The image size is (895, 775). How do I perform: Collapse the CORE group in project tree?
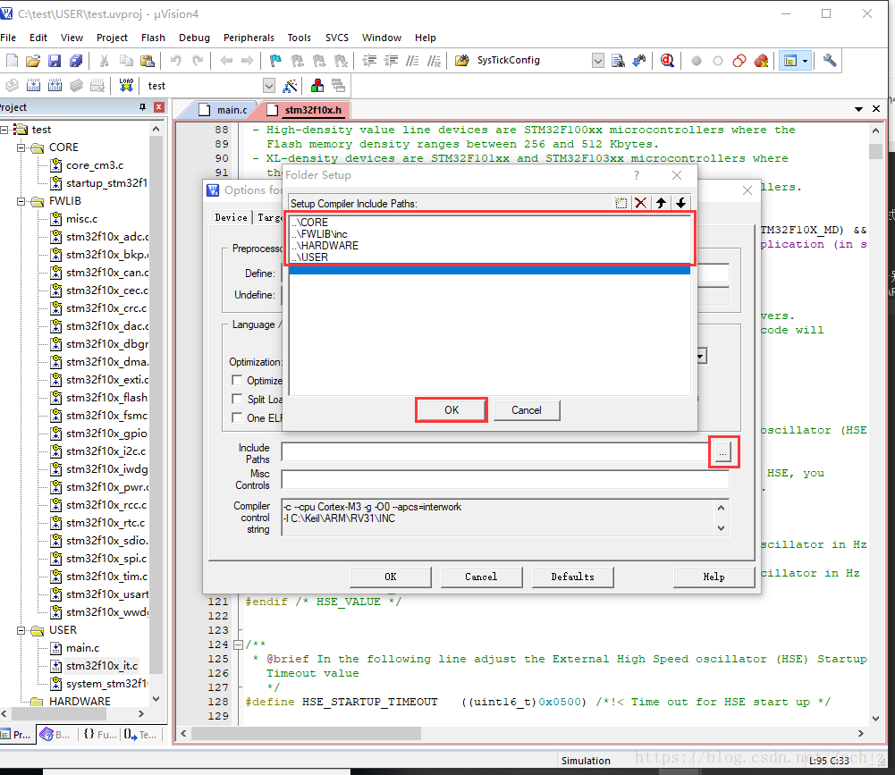pyautogui.click(x=21, y=147)
